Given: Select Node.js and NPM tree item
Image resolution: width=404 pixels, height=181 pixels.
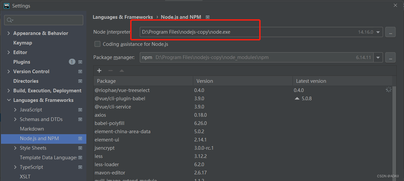Looking at the screenshot, I should [x=43, y=138].
